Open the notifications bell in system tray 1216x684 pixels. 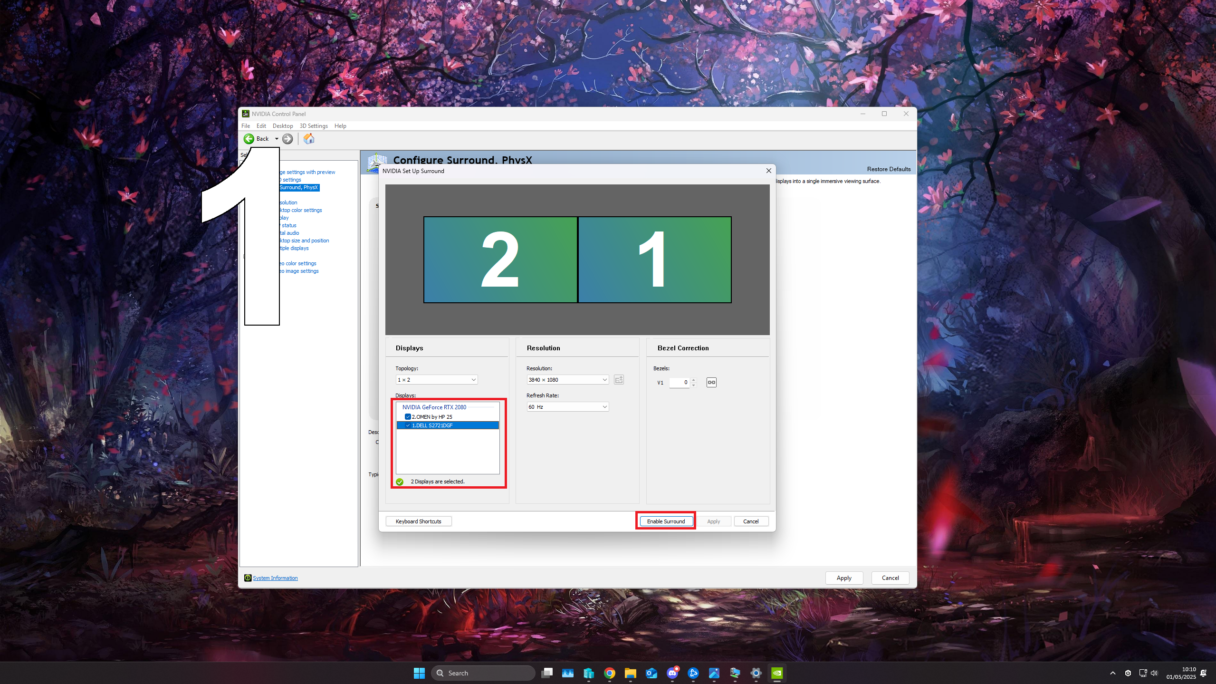point(1204,673)
